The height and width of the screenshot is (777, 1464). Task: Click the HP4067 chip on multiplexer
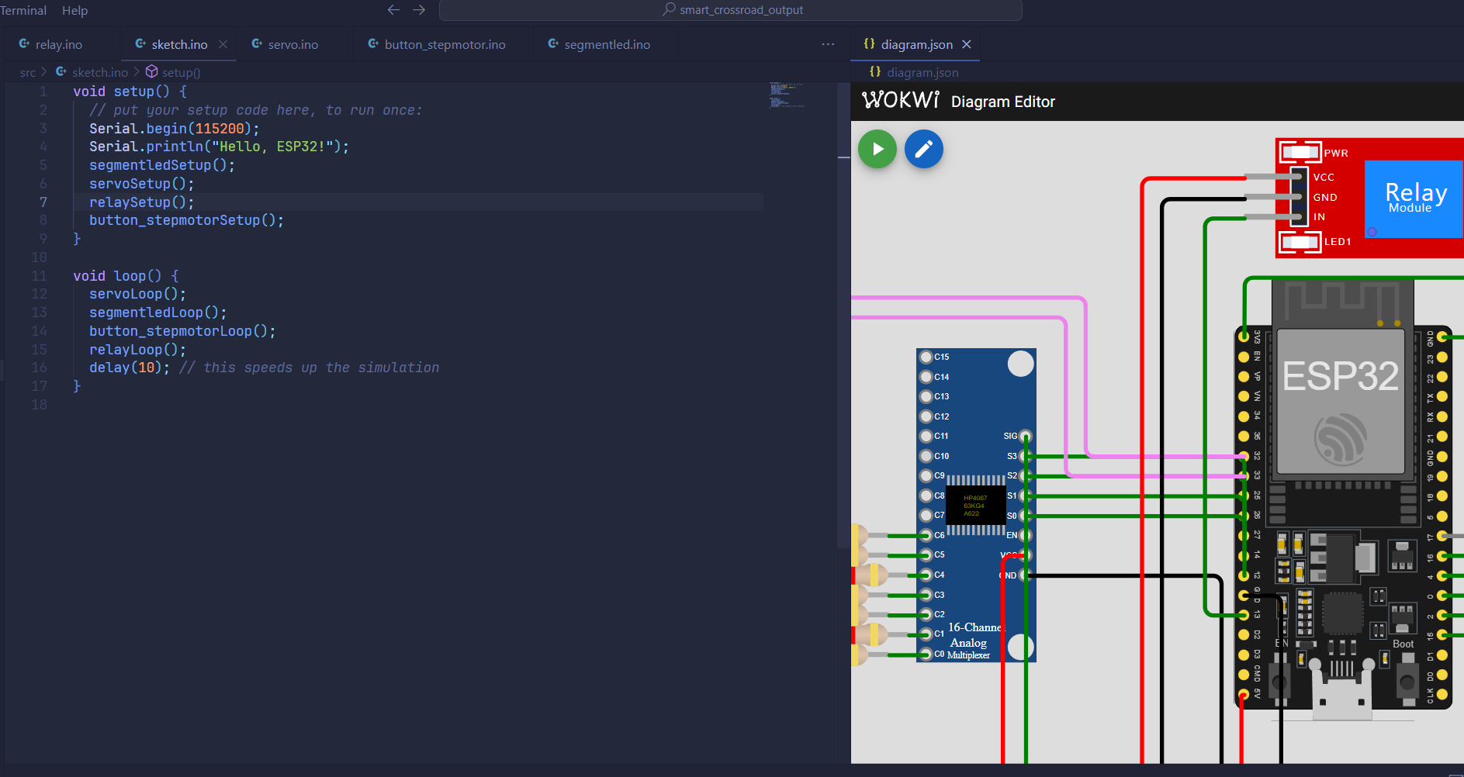coord(975,506)
